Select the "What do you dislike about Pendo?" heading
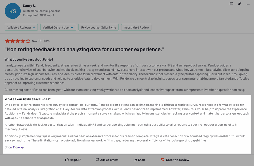Screen dimensions: 254x166 point(28,99)
